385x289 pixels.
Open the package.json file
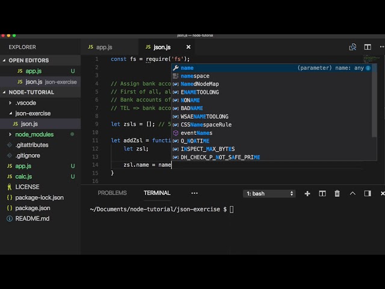(40, 208)
